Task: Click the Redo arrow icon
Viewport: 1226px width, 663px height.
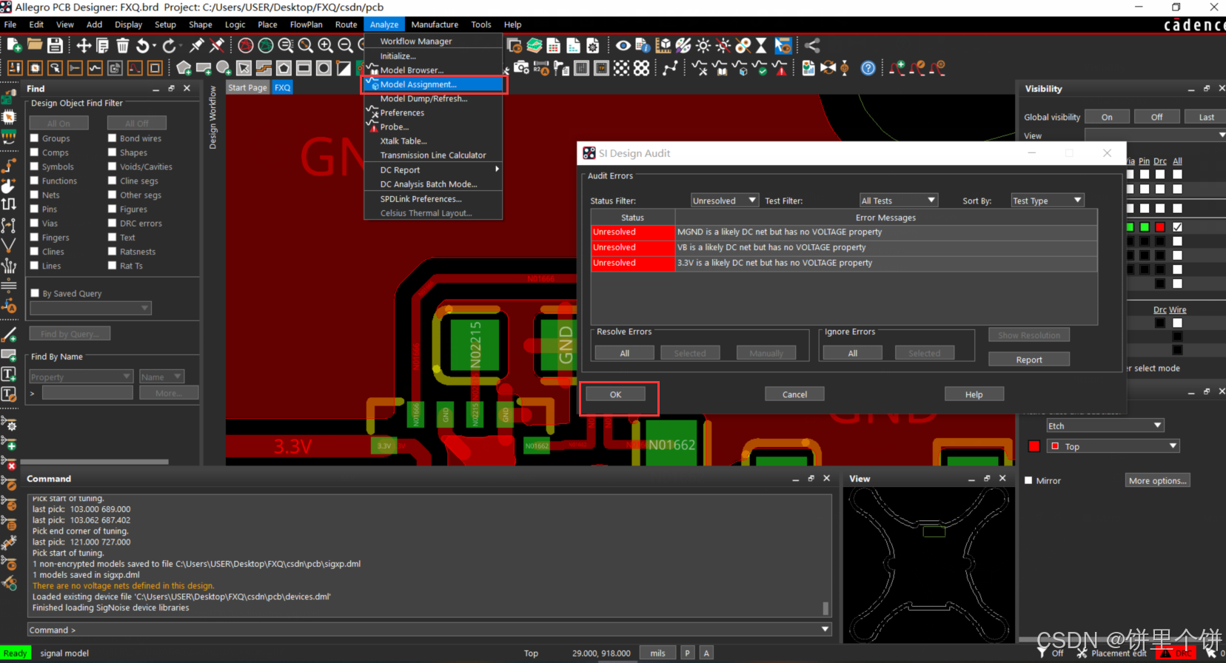Action: (169, 45)
